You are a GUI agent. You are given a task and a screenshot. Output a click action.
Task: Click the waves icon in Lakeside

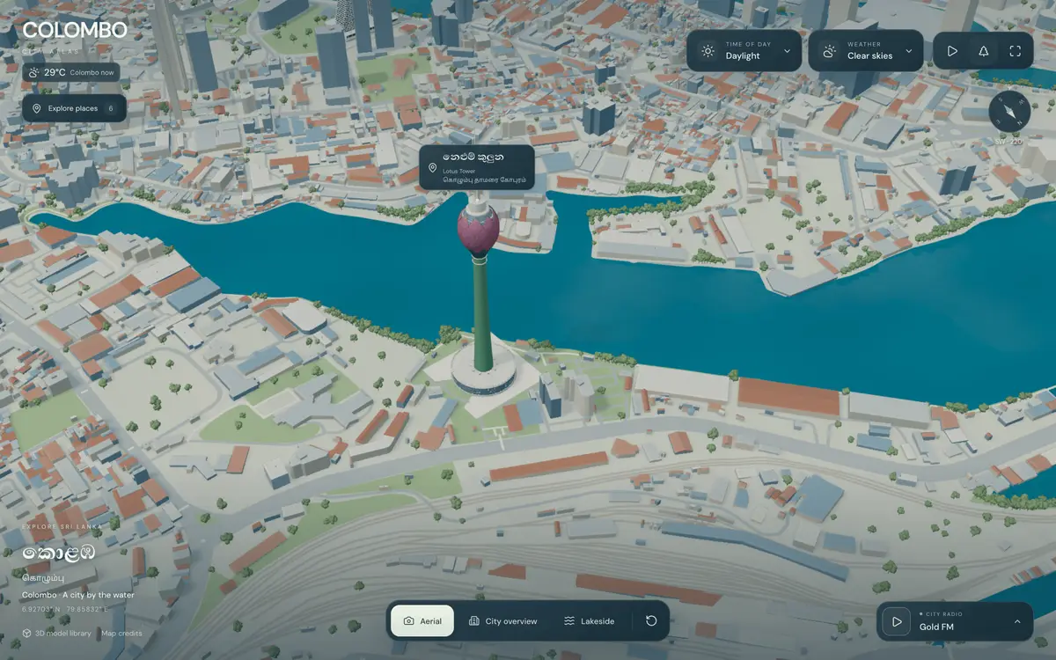(568, 621)
